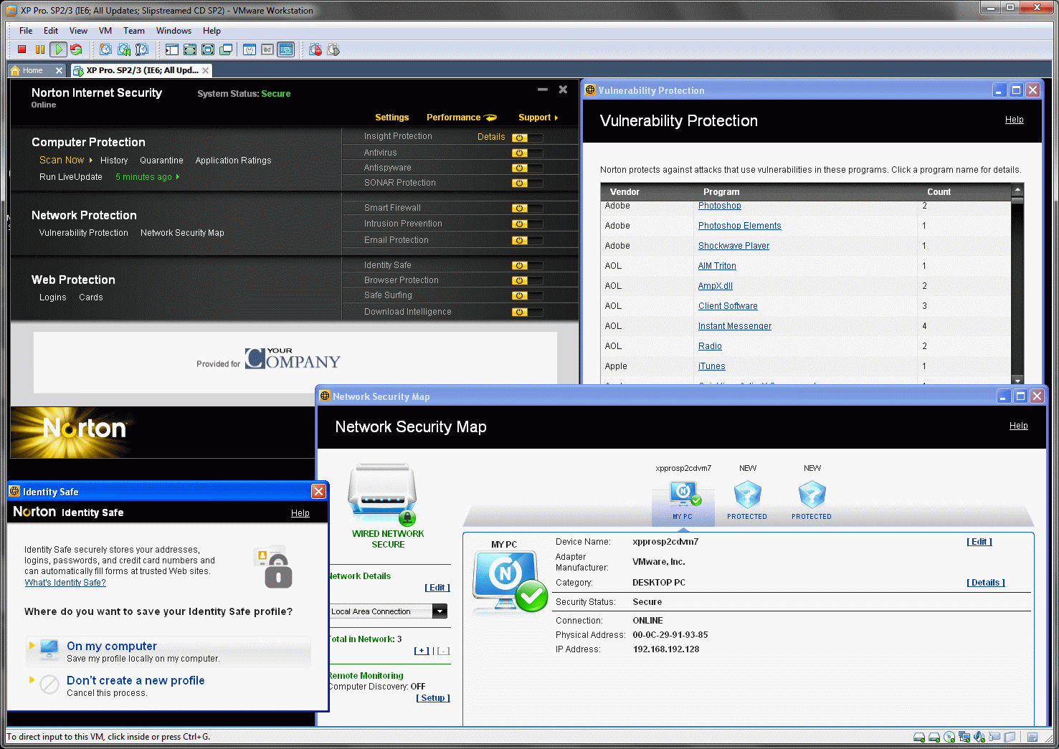Image resolution: width=1059 pixels, height=749 pixels.
Task: Click the Reset VM circular arrows icon
Action: pyautogui.click(x=76, y=49)
